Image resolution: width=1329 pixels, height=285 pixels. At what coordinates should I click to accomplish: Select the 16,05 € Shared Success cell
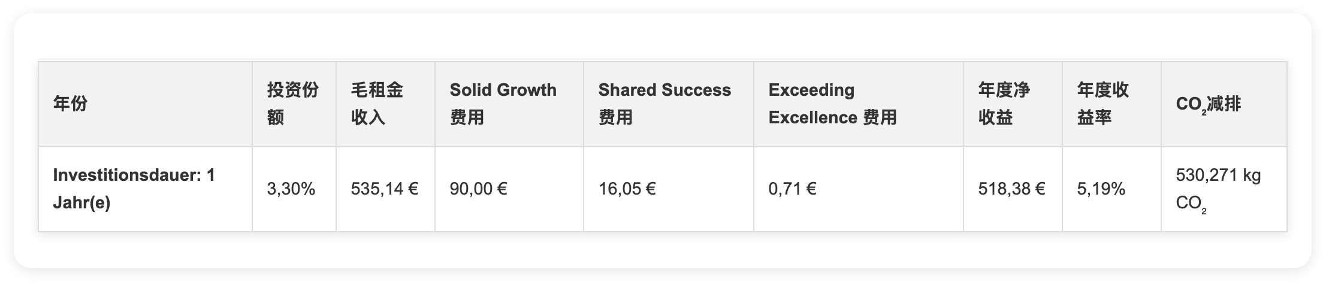tap(627, 189)
